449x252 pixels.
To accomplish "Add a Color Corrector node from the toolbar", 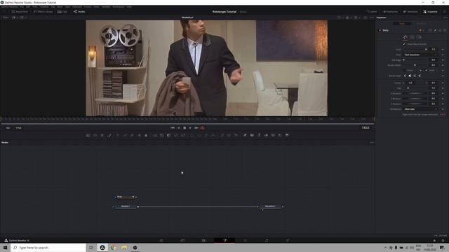I will click(x=118, y=135).
